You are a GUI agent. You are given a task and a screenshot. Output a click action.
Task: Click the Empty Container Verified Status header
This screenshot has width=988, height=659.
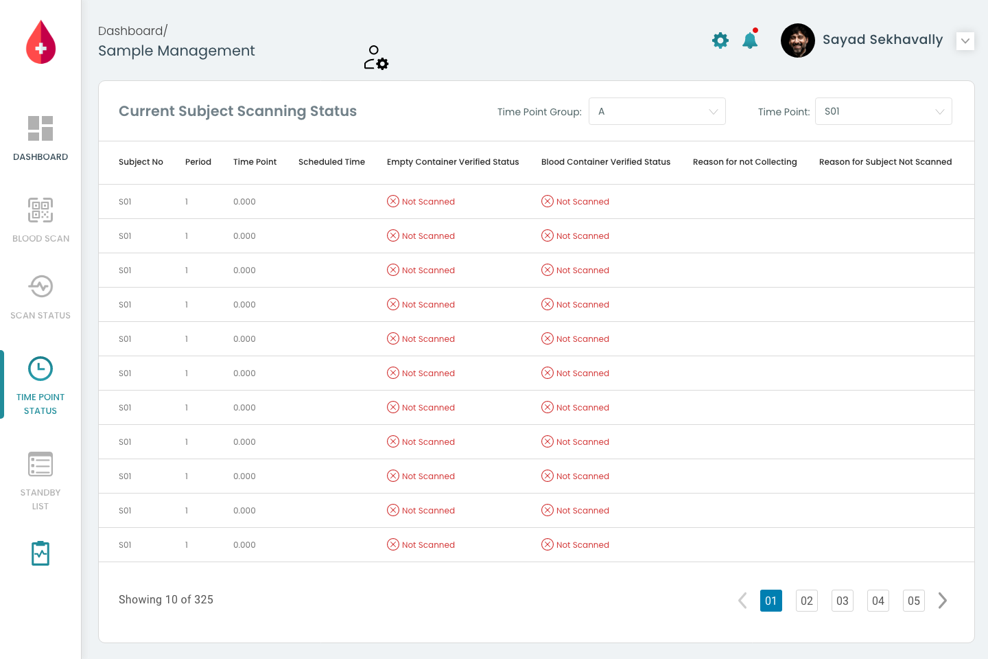point(453,162)
